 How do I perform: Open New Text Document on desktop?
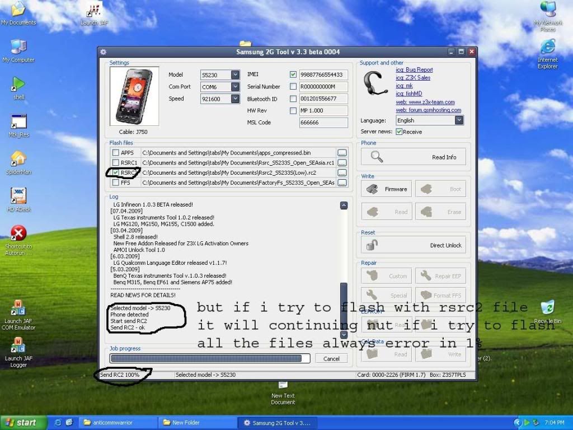[283, 392]
